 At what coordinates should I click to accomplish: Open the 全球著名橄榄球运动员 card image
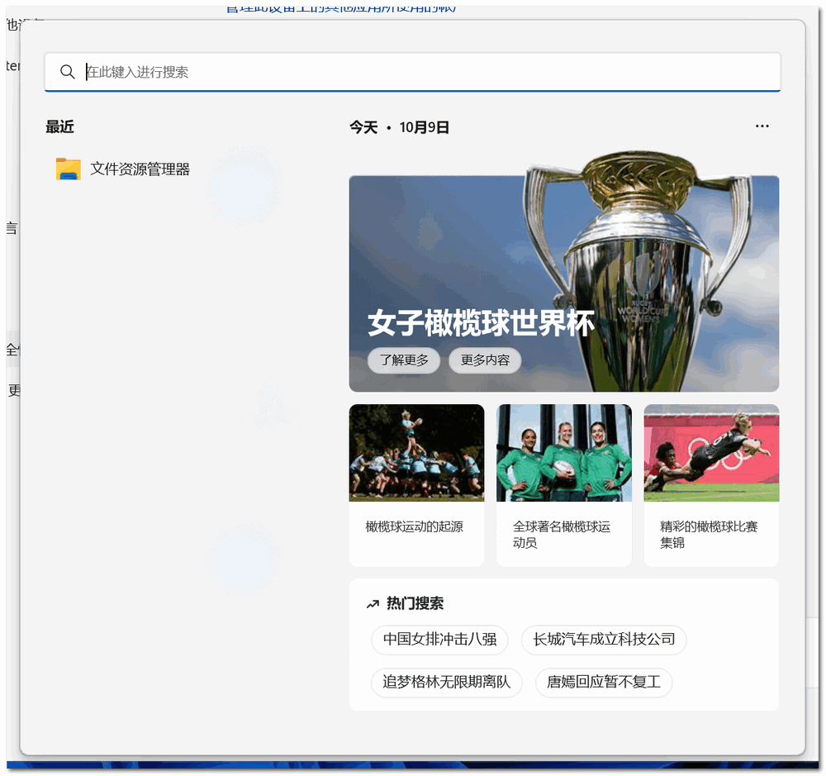(563, 453)
